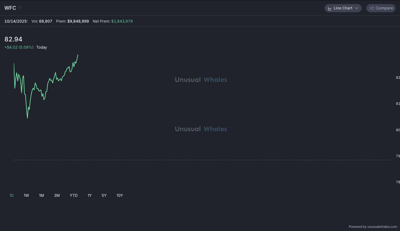Expand the Line Chart dropdown chevron

(357, 8)
